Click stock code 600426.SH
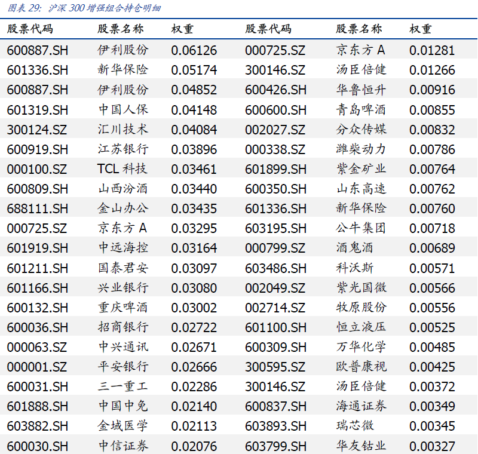 pos(275,90)
